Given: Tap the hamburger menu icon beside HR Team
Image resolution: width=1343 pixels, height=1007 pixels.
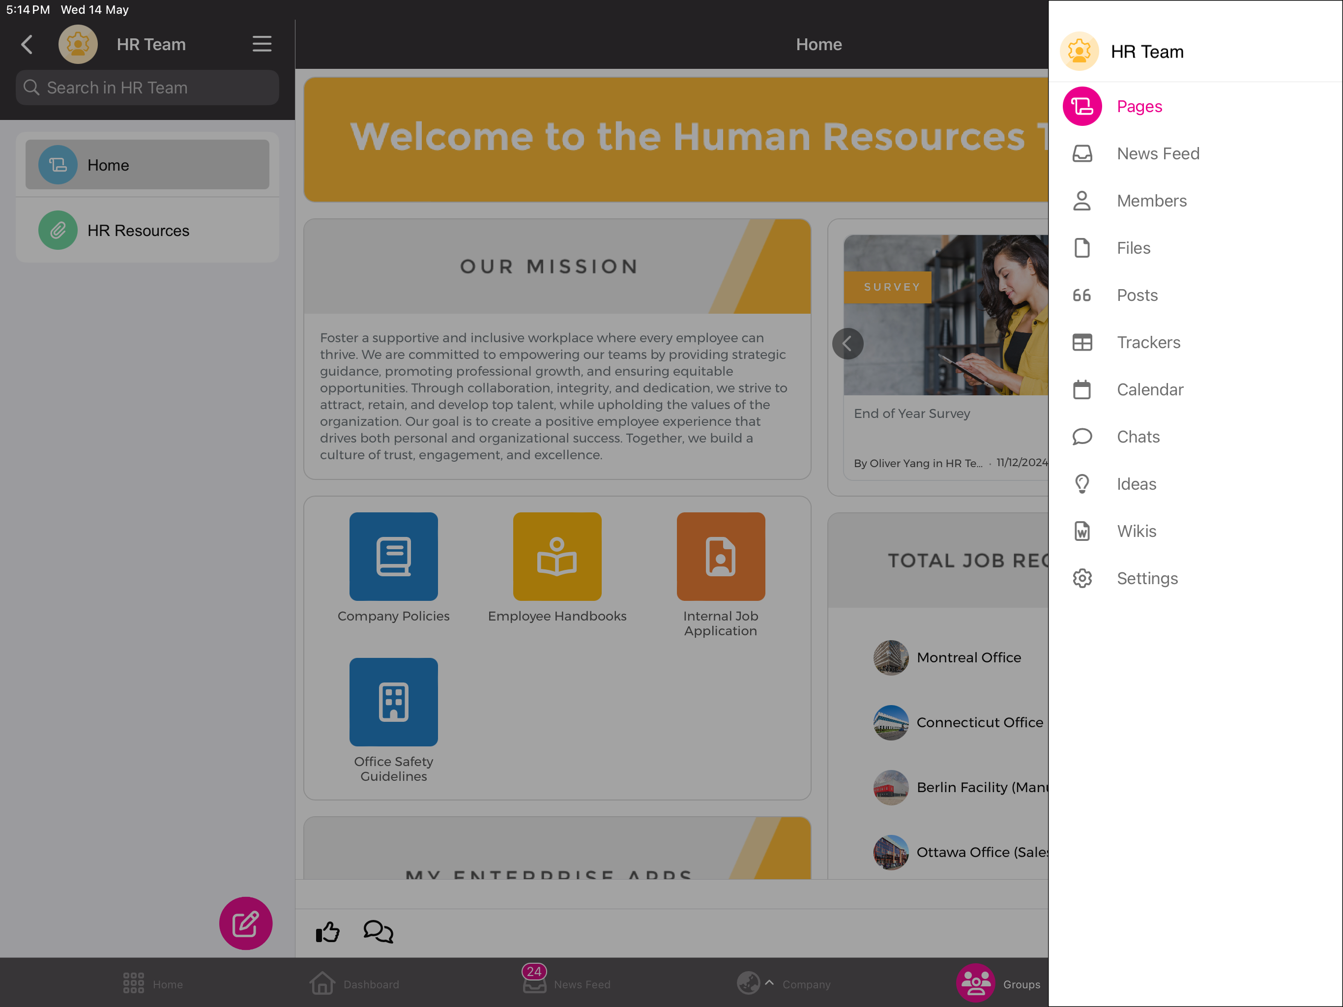Looking at the screenshot, I should point(262,44).
